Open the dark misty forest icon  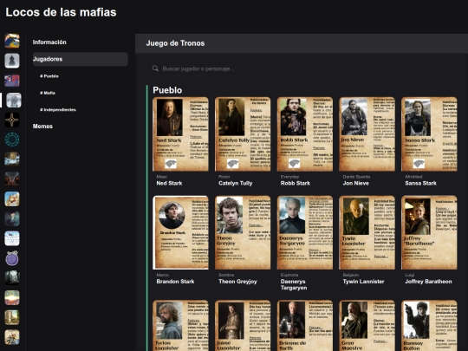pos(12,278)
